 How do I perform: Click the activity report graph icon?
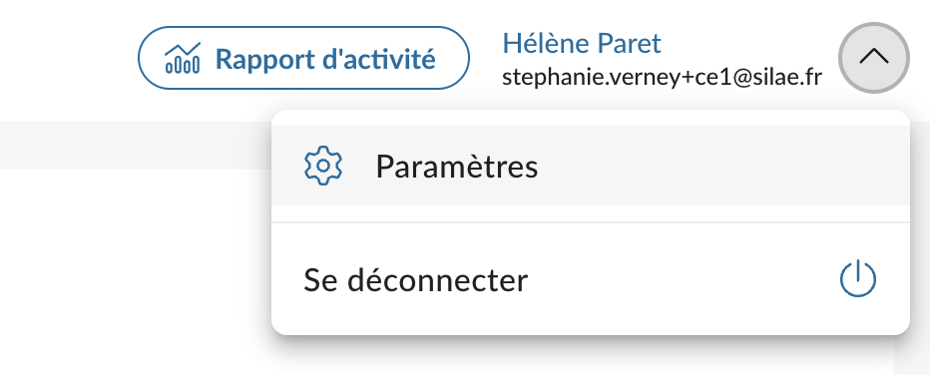[x=183, y=58]
